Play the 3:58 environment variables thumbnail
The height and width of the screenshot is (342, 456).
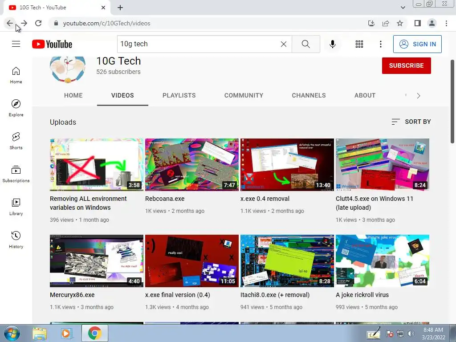(x=97, y=165)
